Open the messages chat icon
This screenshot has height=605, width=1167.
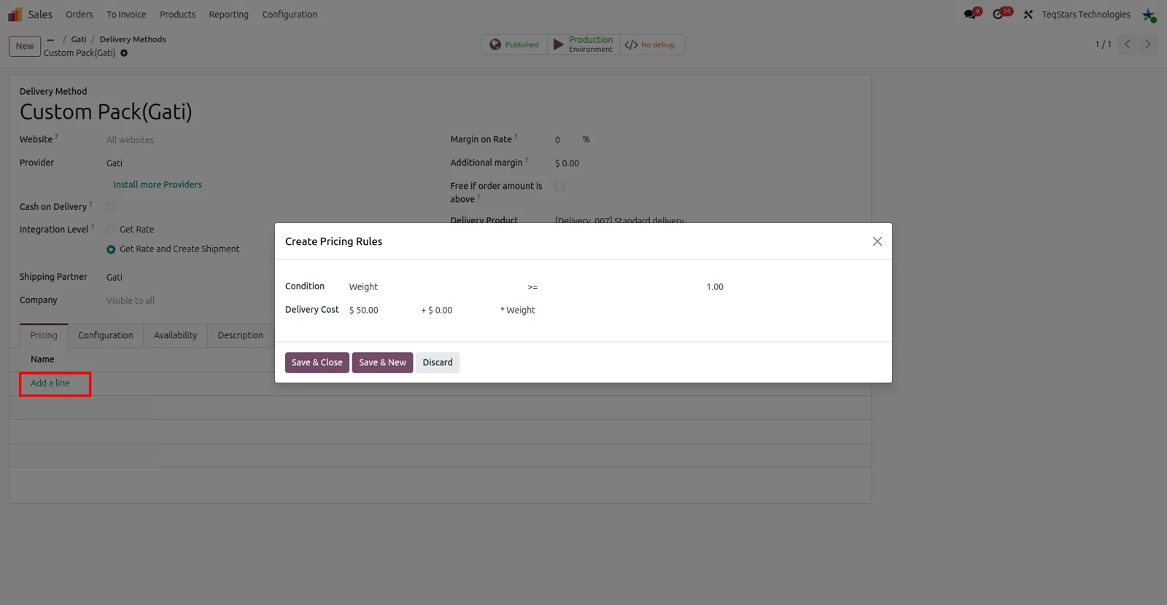coord(971,14)
